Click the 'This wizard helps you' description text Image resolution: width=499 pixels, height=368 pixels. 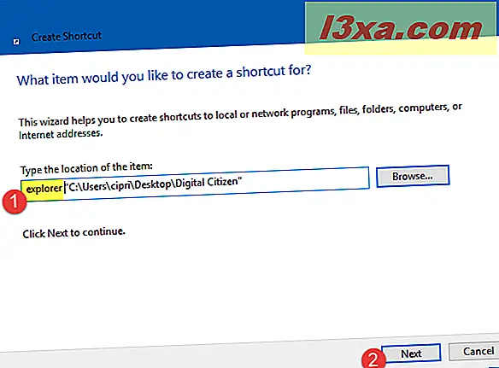240,114
